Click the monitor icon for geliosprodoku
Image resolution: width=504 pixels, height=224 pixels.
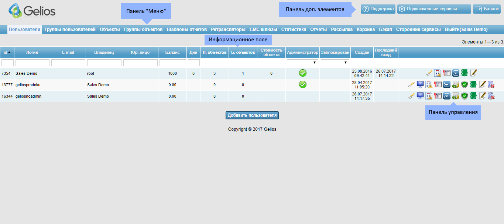coord(420,85)
